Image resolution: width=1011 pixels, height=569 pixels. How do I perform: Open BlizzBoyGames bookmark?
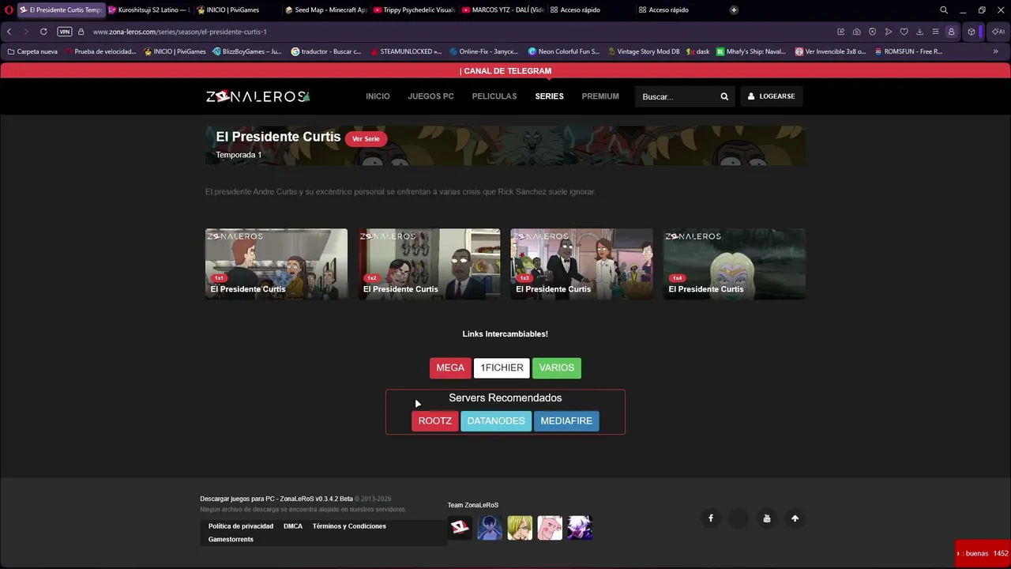[x=246, y=51]
